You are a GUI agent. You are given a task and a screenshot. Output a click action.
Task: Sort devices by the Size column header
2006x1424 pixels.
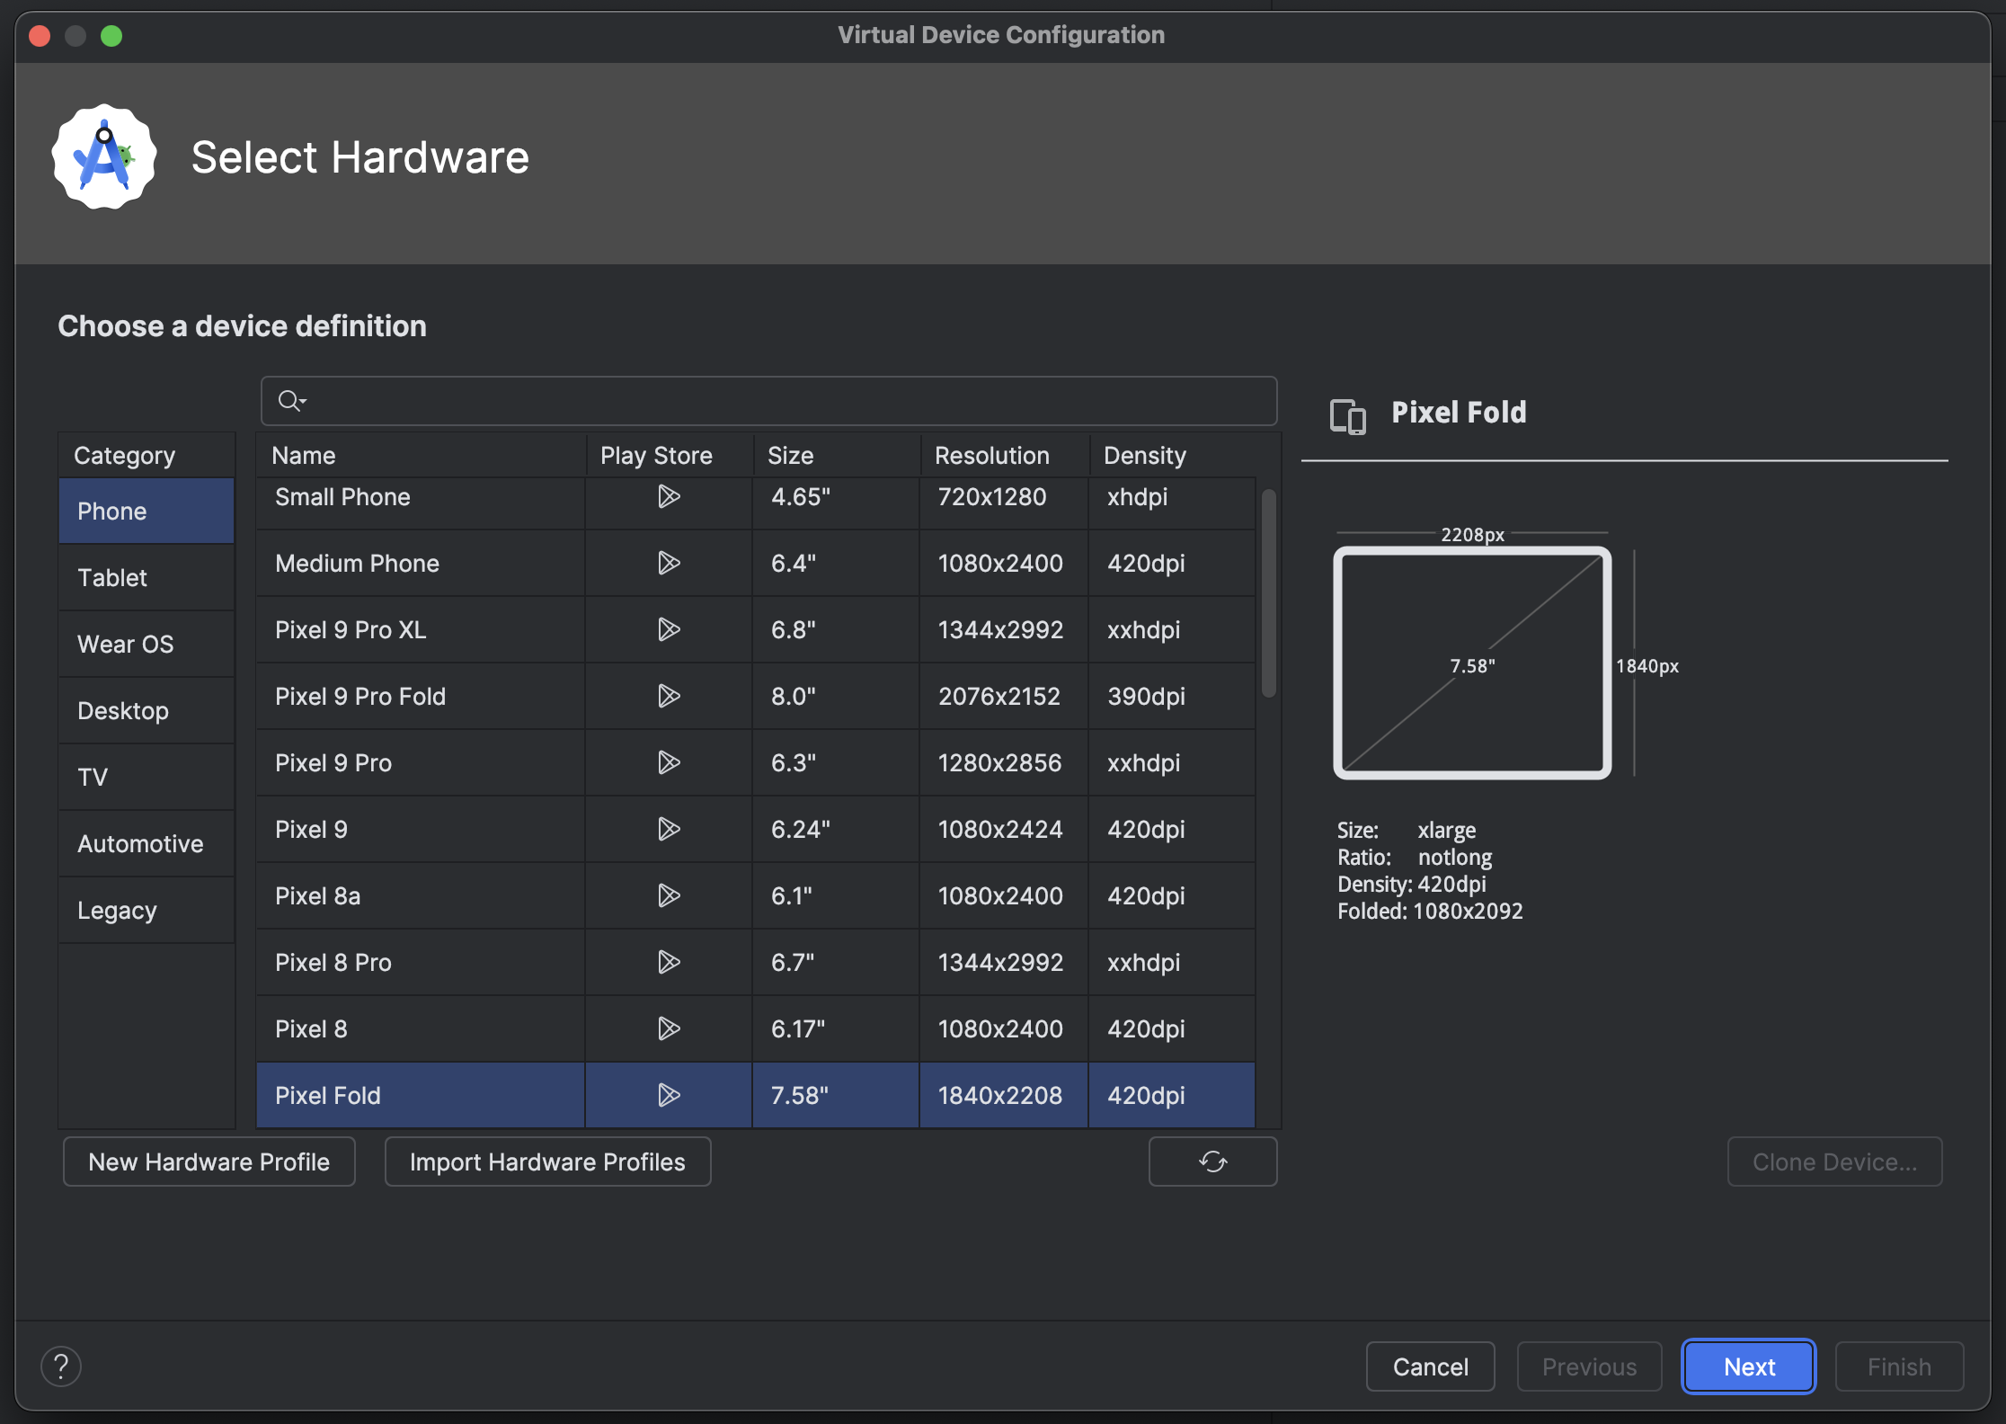(837, 455)
